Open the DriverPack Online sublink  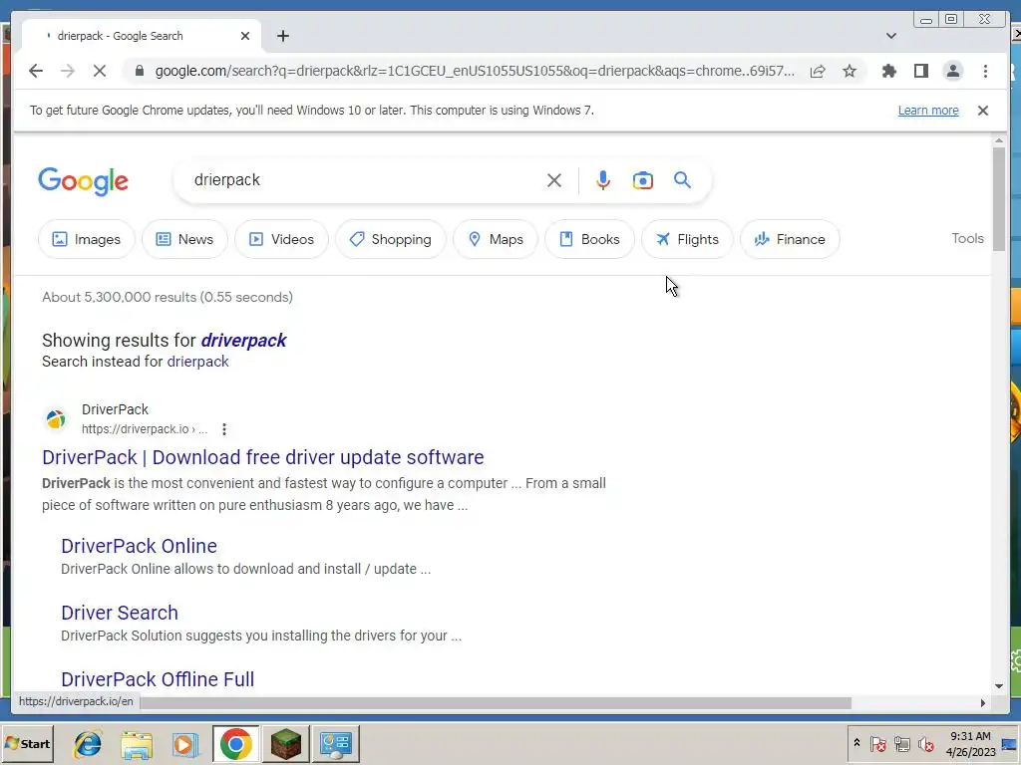(x=140, y=546)
